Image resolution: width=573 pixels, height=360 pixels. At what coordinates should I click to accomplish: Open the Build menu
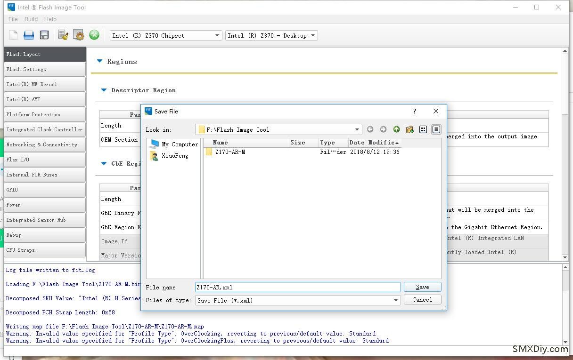coord(31,19)
